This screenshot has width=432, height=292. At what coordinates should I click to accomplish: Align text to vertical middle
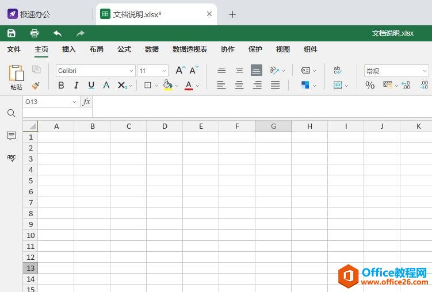coord(239,71)
